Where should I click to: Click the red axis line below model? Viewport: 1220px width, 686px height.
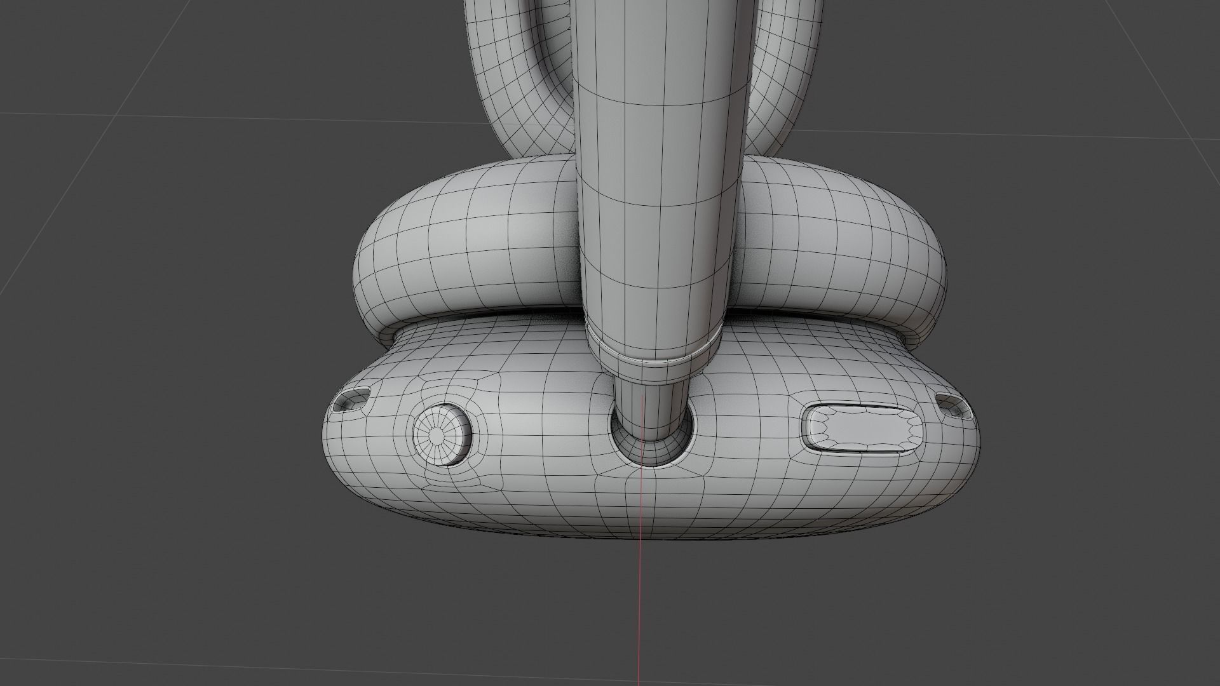[640, 603]
